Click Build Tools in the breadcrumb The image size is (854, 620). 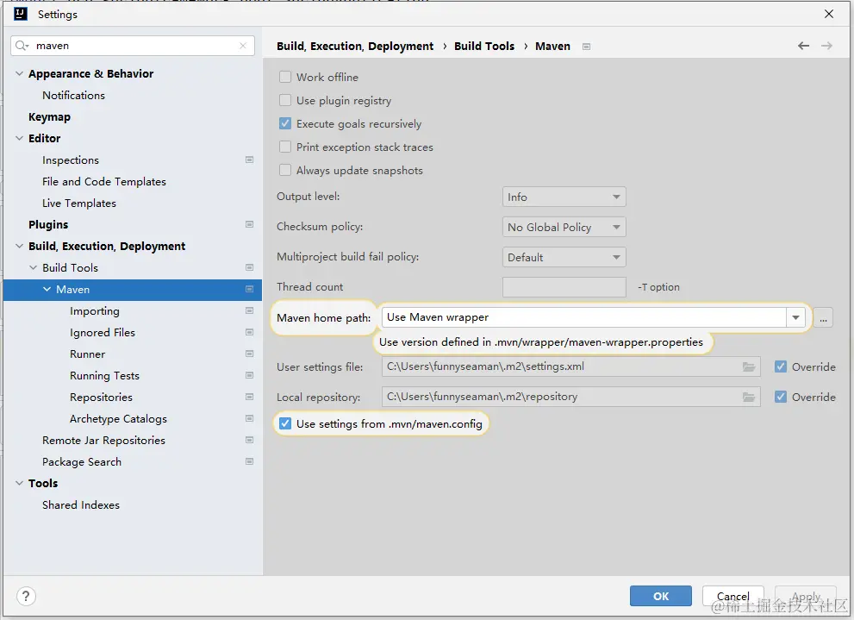(x=484, y=46)
